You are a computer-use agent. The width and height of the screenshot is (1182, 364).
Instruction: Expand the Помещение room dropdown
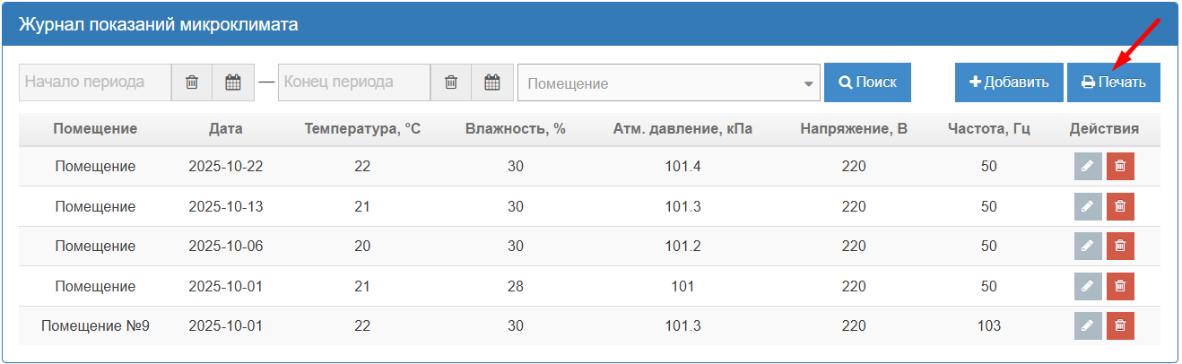(668, 83)
